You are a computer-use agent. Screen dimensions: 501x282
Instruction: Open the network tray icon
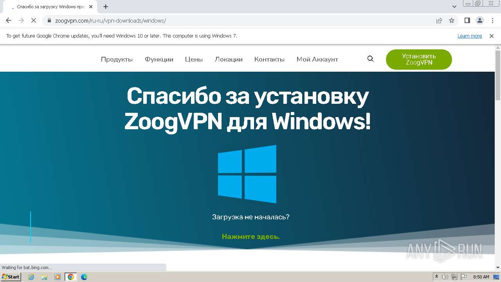[454, 277]
